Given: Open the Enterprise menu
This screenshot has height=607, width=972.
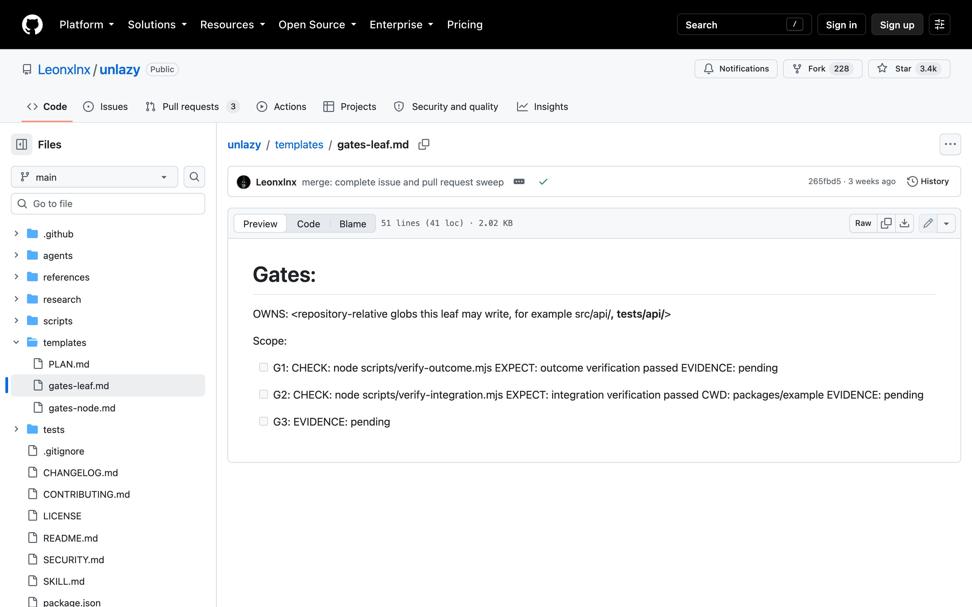Looking at the screenshot, I should pos(402,25).
